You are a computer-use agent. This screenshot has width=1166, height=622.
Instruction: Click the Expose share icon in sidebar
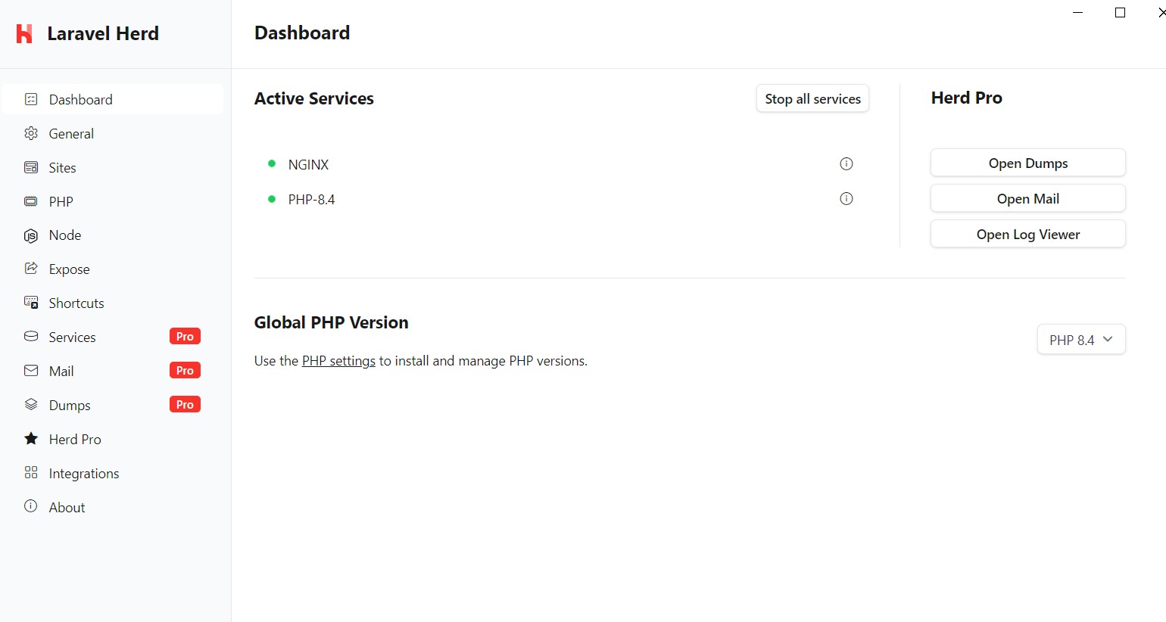click(x=31, y=269)
